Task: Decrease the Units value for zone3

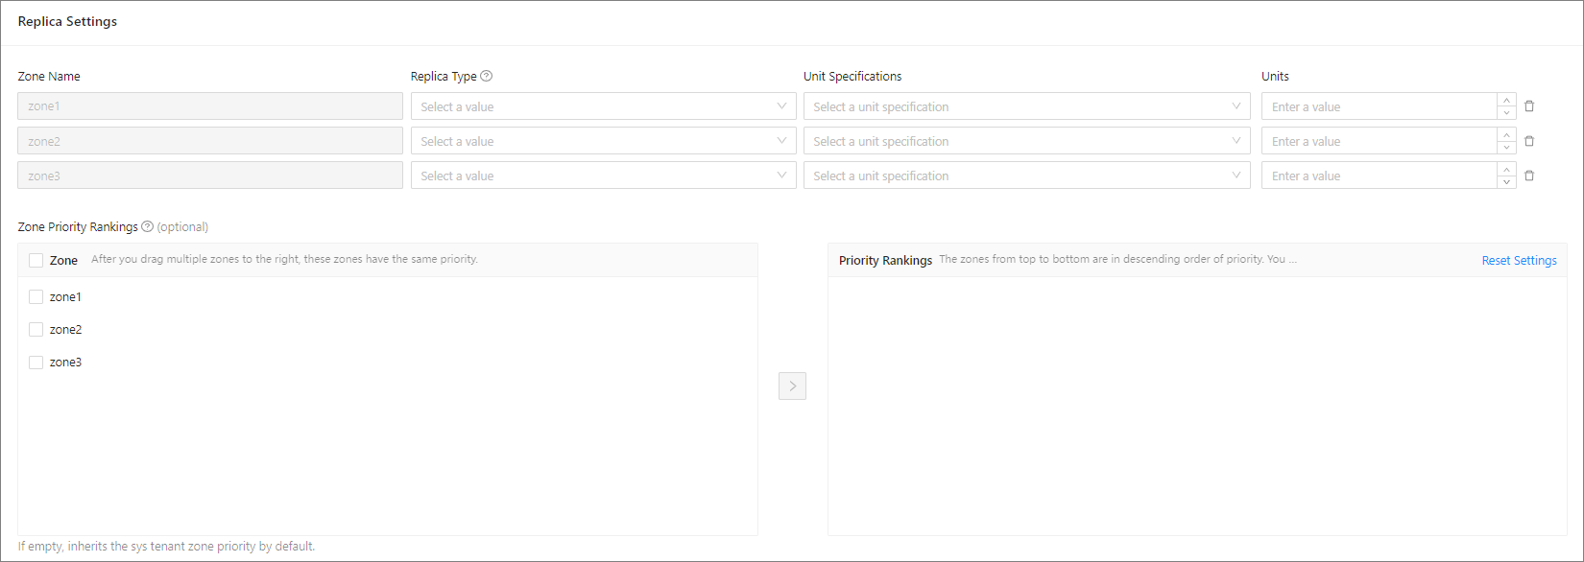Action: point(1506,182)
